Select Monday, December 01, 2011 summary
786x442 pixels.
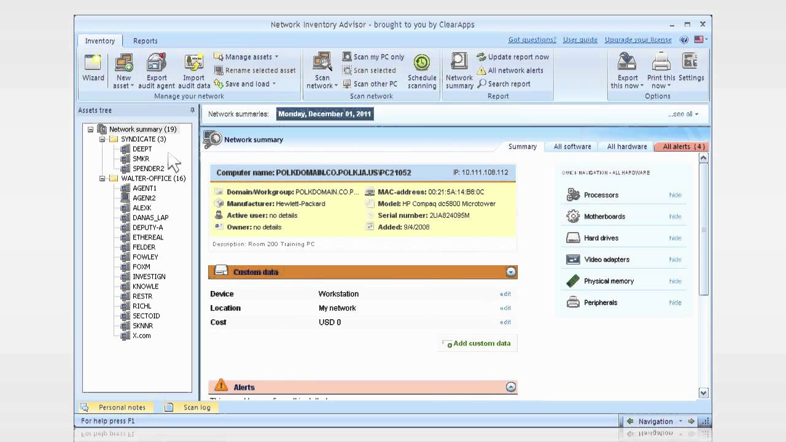(x=324, y=114)
